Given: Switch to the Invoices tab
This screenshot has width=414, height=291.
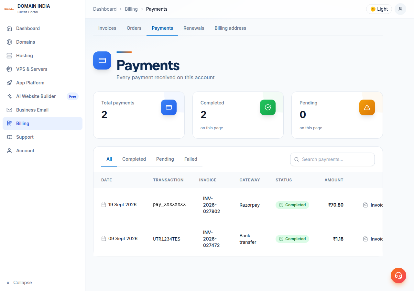Looking at the screenshot, I should click(107, 28).
